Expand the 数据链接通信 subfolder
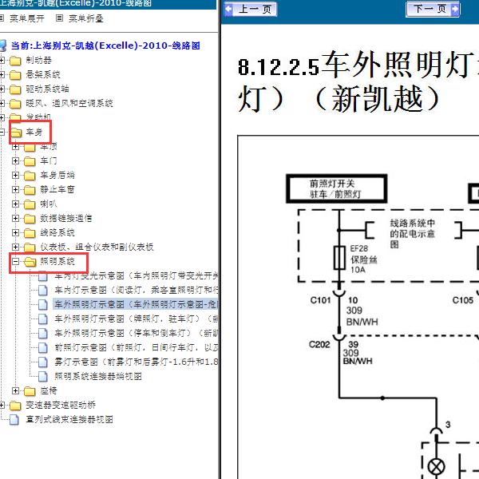Image resolution: width=479 pixels, height=479 pixels. (x=16, y=218)
